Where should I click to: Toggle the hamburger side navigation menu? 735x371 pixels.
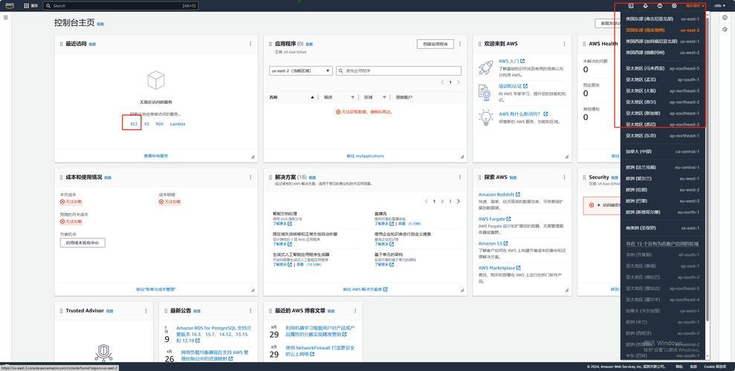point(6,17)
